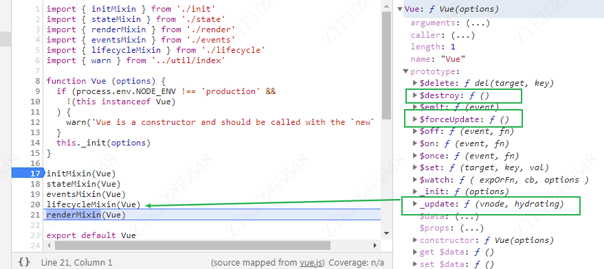
Task: Collapse the Vue: f Vue(options) object
Action: click(401, 9)
